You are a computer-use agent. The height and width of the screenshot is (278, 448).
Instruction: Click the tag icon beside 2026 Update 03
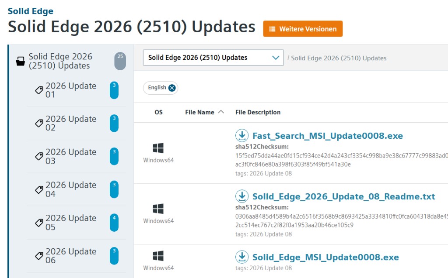39,156
